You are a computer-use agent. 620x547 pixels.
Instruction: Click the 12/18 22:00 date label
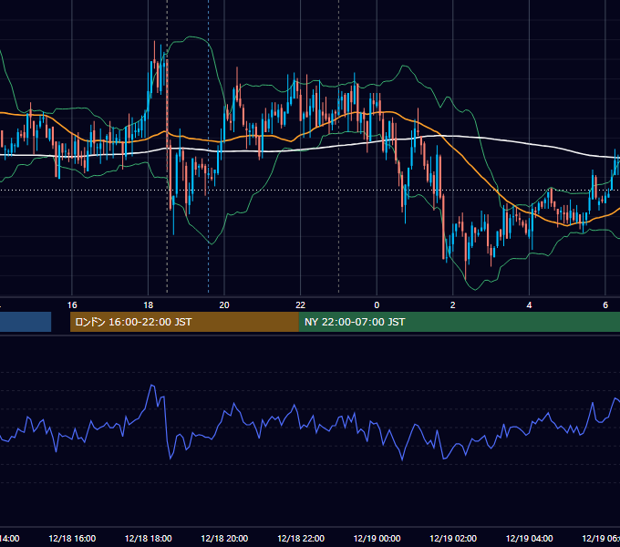pyautogui.click(x=301, y=539)
